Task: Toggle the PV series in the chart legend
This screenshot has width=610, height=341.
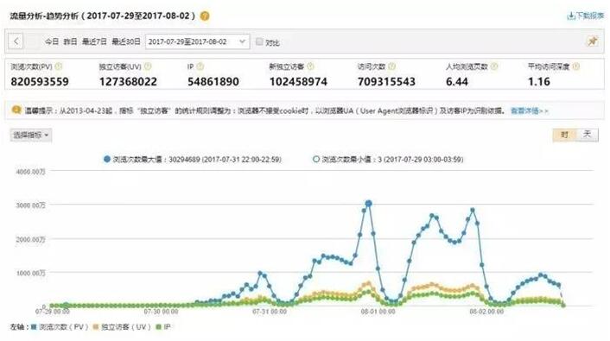Action: click(x=60, y=327)
